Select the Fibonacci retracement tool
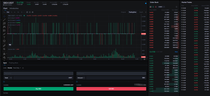The width and height of the screenshot is (210, 96). tap(4, 23)
